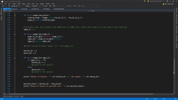The height and width of the screenshot is (100, 178).
Task: Open the Build menu
Action: [19, 4]
